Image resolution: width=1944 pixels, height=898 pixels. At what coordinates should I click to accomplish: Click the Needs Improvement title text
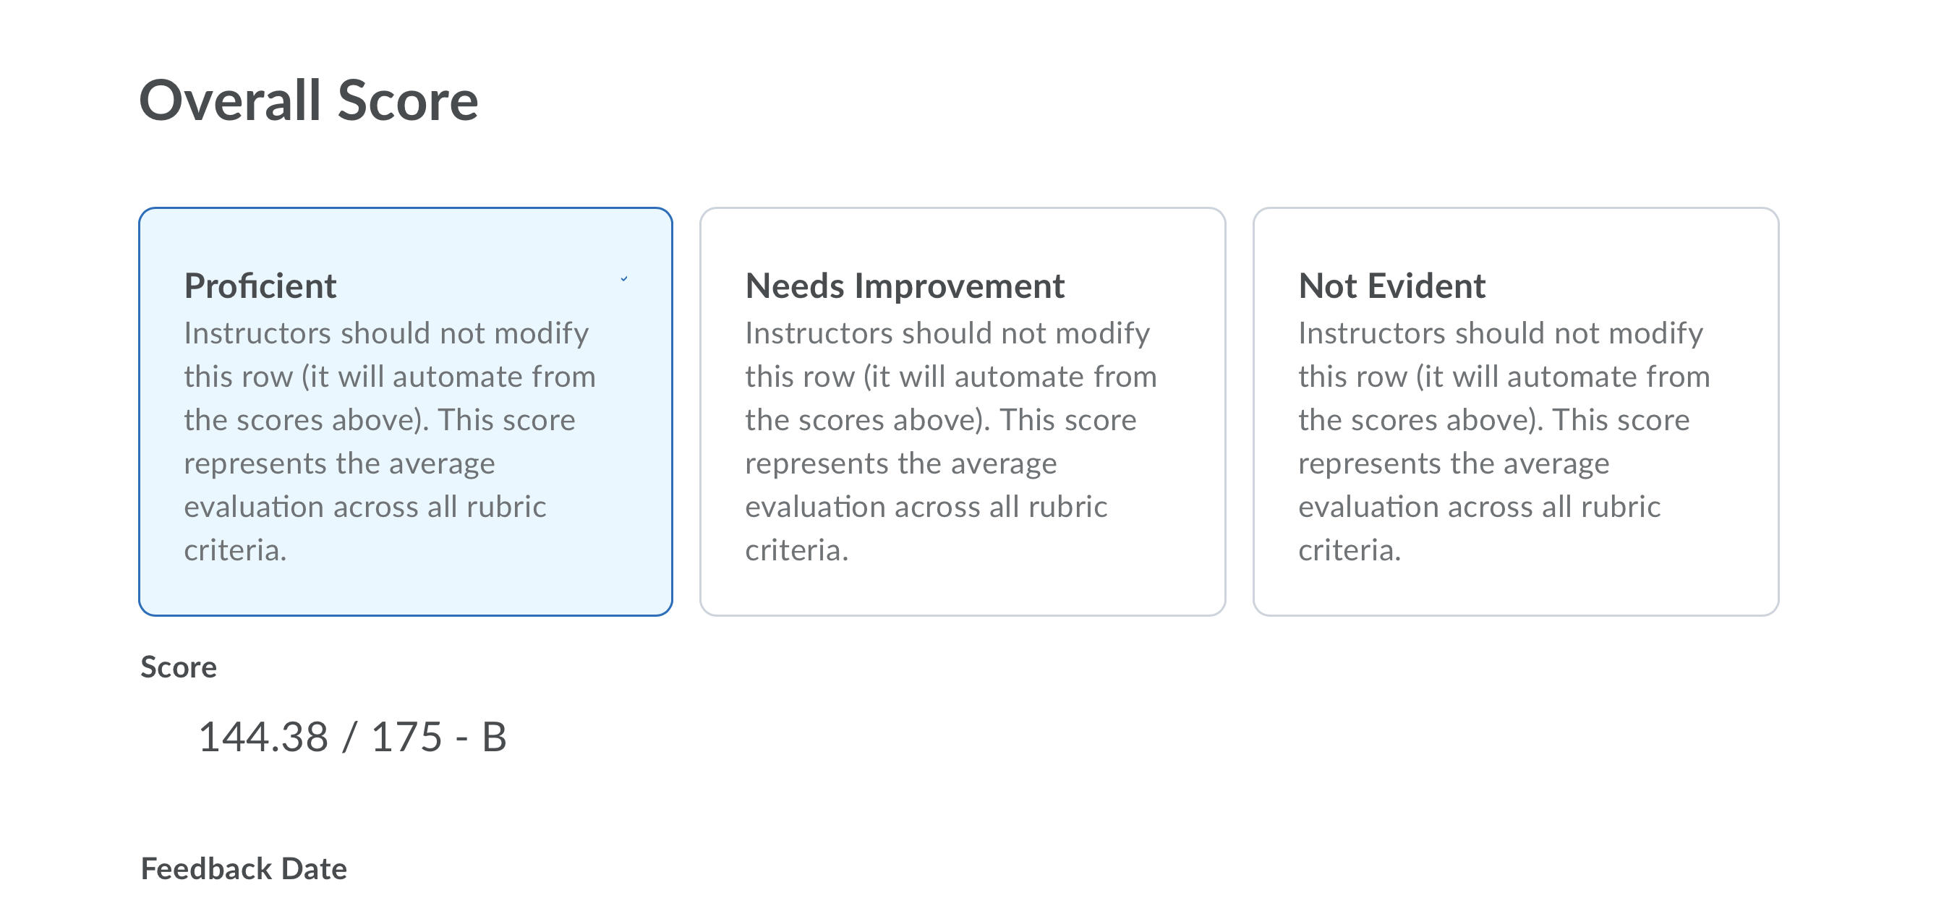click(905, 286)
